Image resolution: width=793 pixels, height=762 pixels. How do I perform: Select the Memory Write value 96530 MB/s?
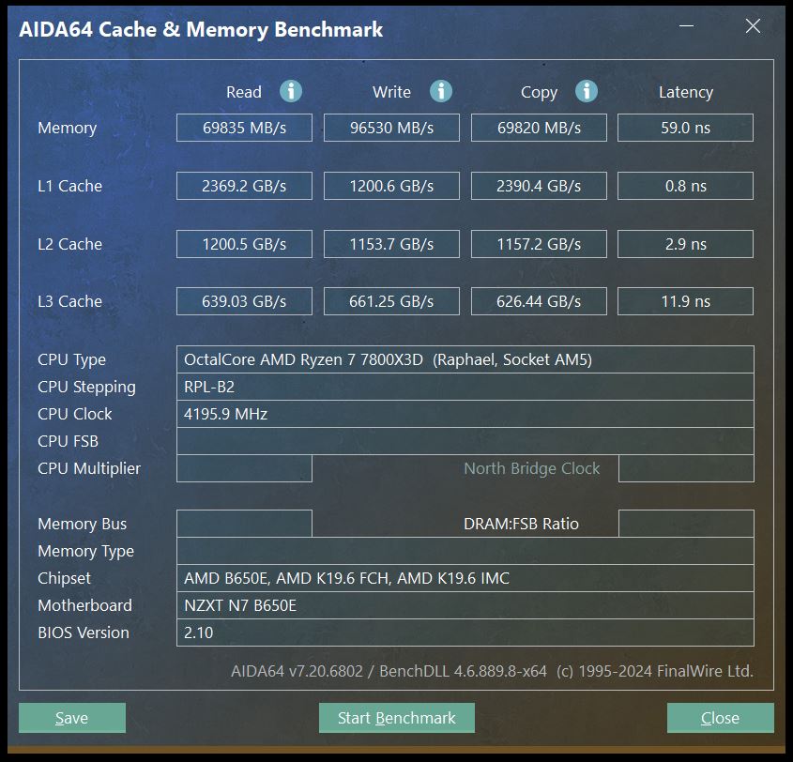point(391,128)
